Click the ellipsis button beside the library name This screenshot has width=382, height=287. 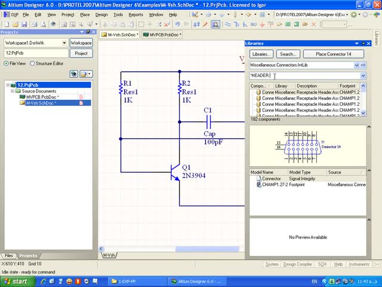click(x=363, y=65)
